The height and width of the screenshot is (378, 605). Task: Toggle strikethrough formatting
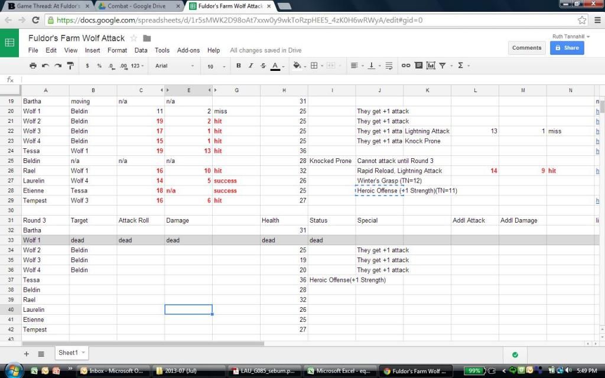[263, 66]
